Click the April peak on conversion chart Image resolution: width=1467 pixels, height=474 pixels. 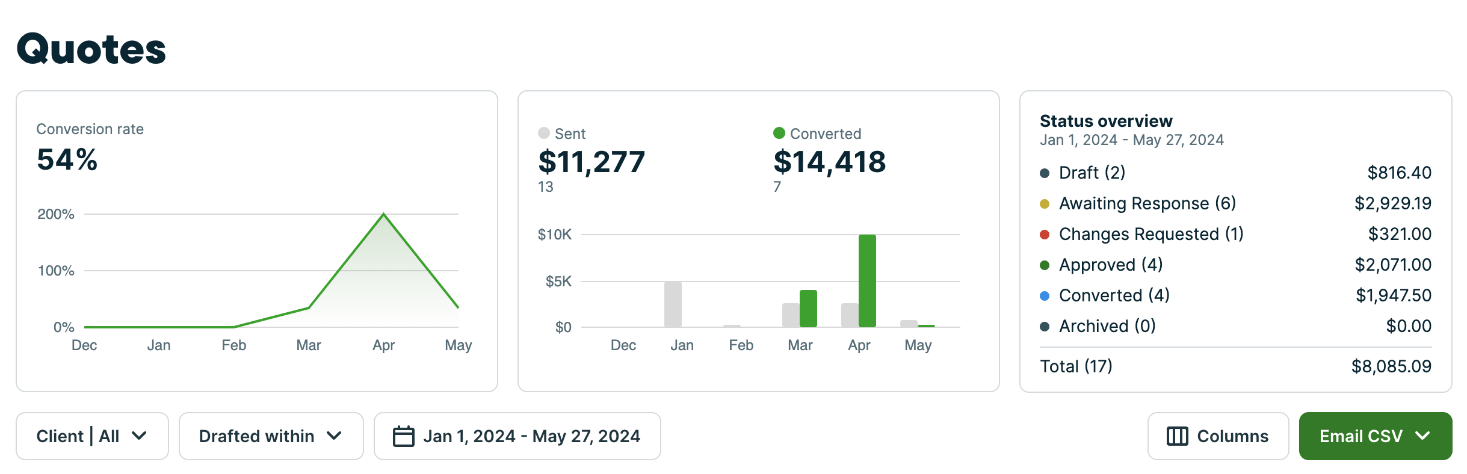point(384,214)
